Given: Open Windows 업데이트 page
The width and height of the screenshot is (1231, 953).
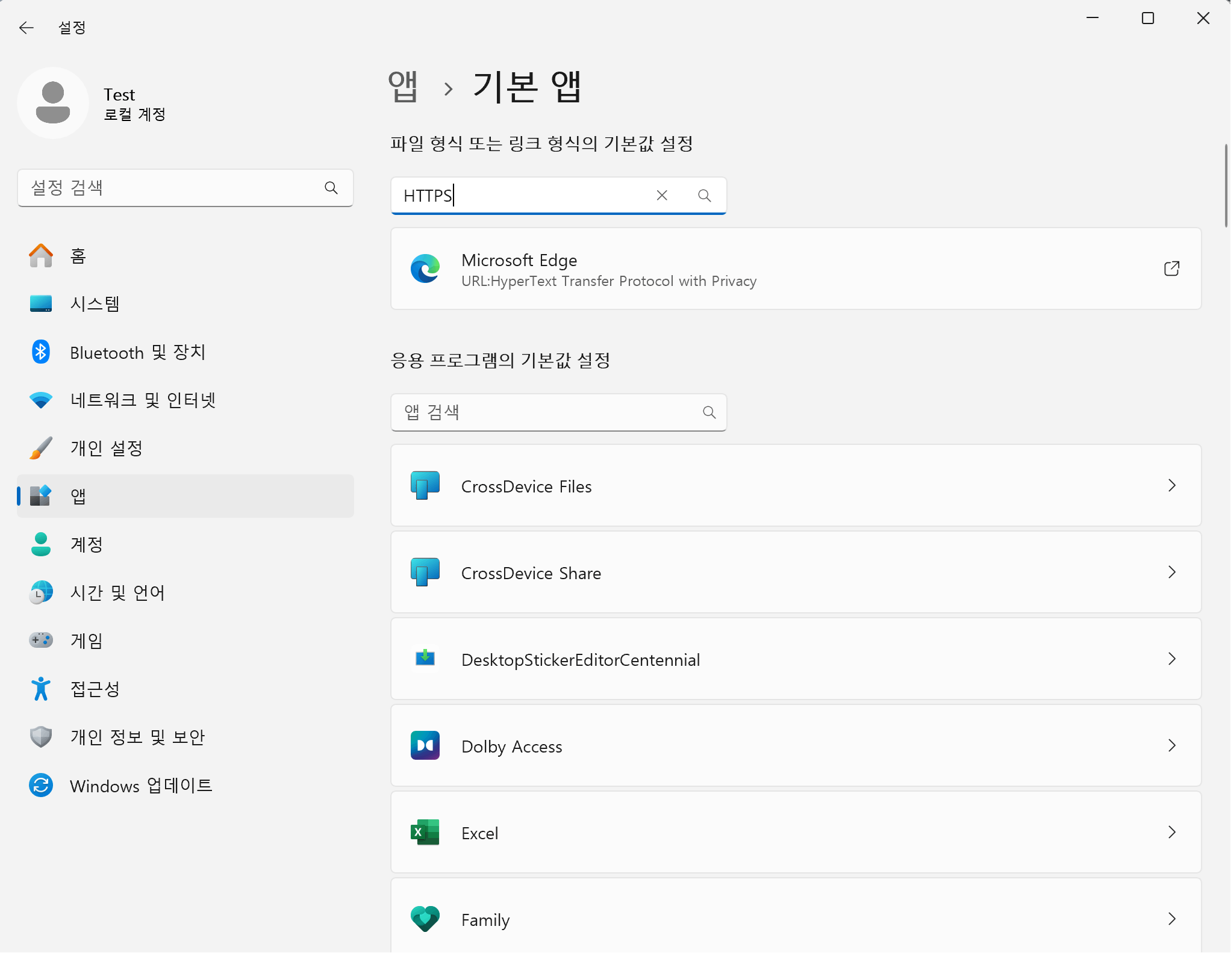Looking at the screenshot, I should coord(141,786).
